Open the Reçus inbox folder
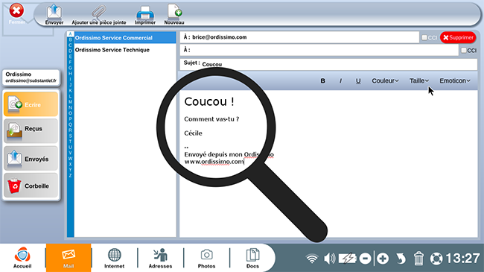 pos(31,130)
